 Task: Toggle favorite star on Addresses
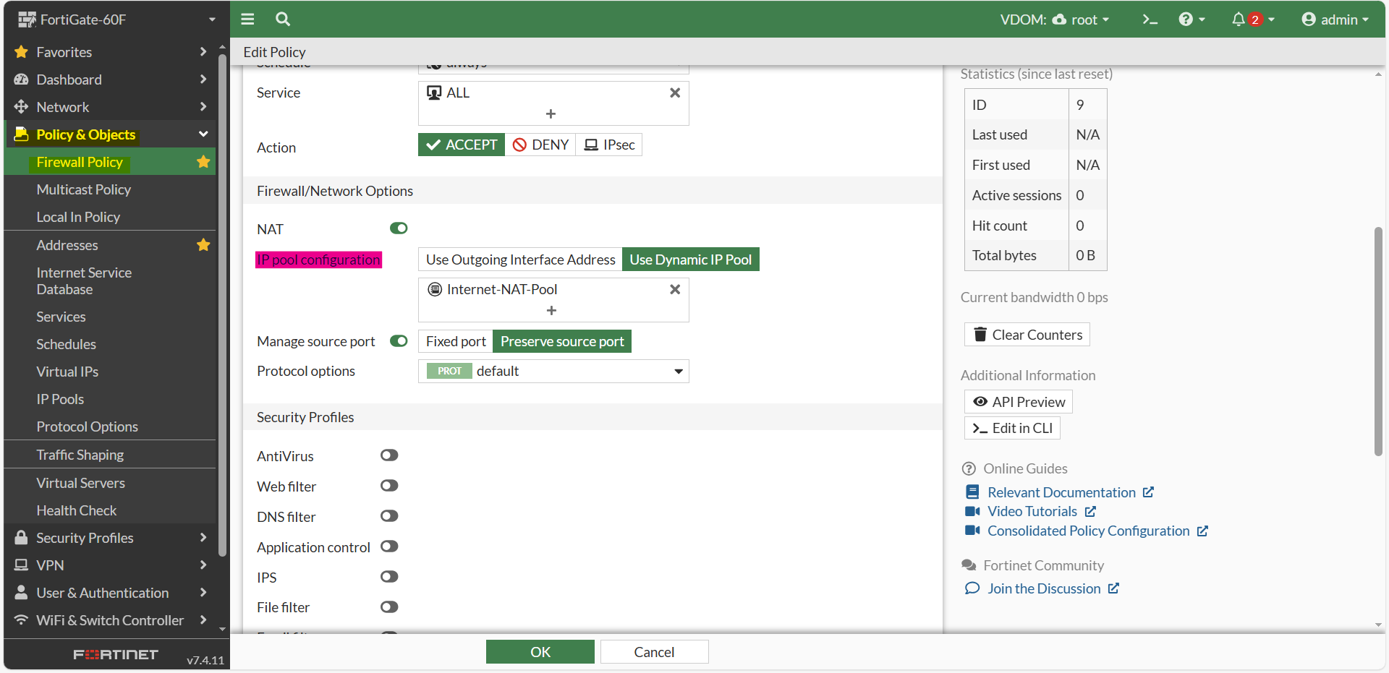click(203, 245)
